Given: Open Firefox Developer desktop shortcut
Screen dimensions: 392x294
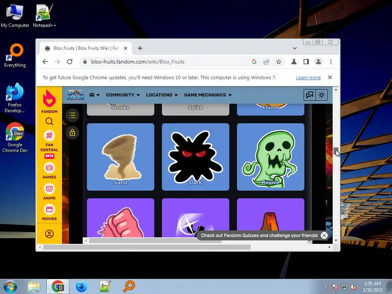Looking at the screenshot, I should pos(15,98).
